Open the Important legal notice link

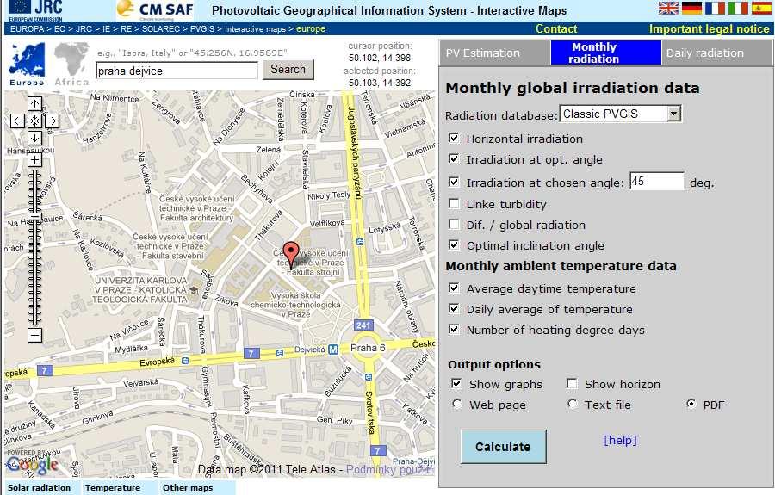pyautogui.click(x=710, y=28)
